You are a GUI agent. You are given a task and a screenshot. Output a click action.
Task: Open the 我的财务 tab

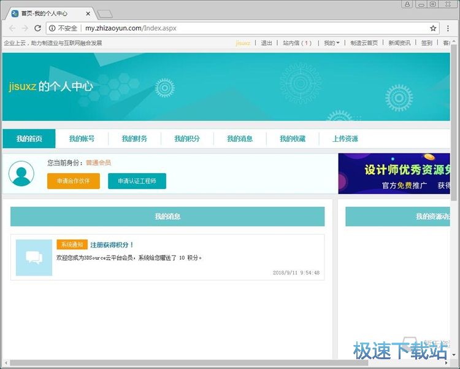pyautogui.click(x=134, y=139)
